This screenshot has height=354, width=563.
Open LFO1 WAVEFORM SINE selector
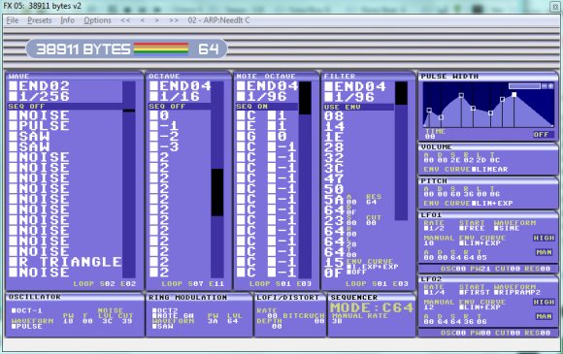point(507,228)
